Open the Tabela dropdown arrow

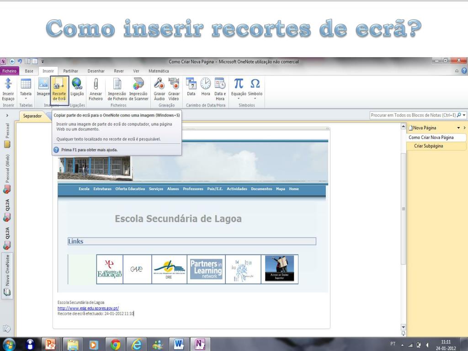(26, 99)
